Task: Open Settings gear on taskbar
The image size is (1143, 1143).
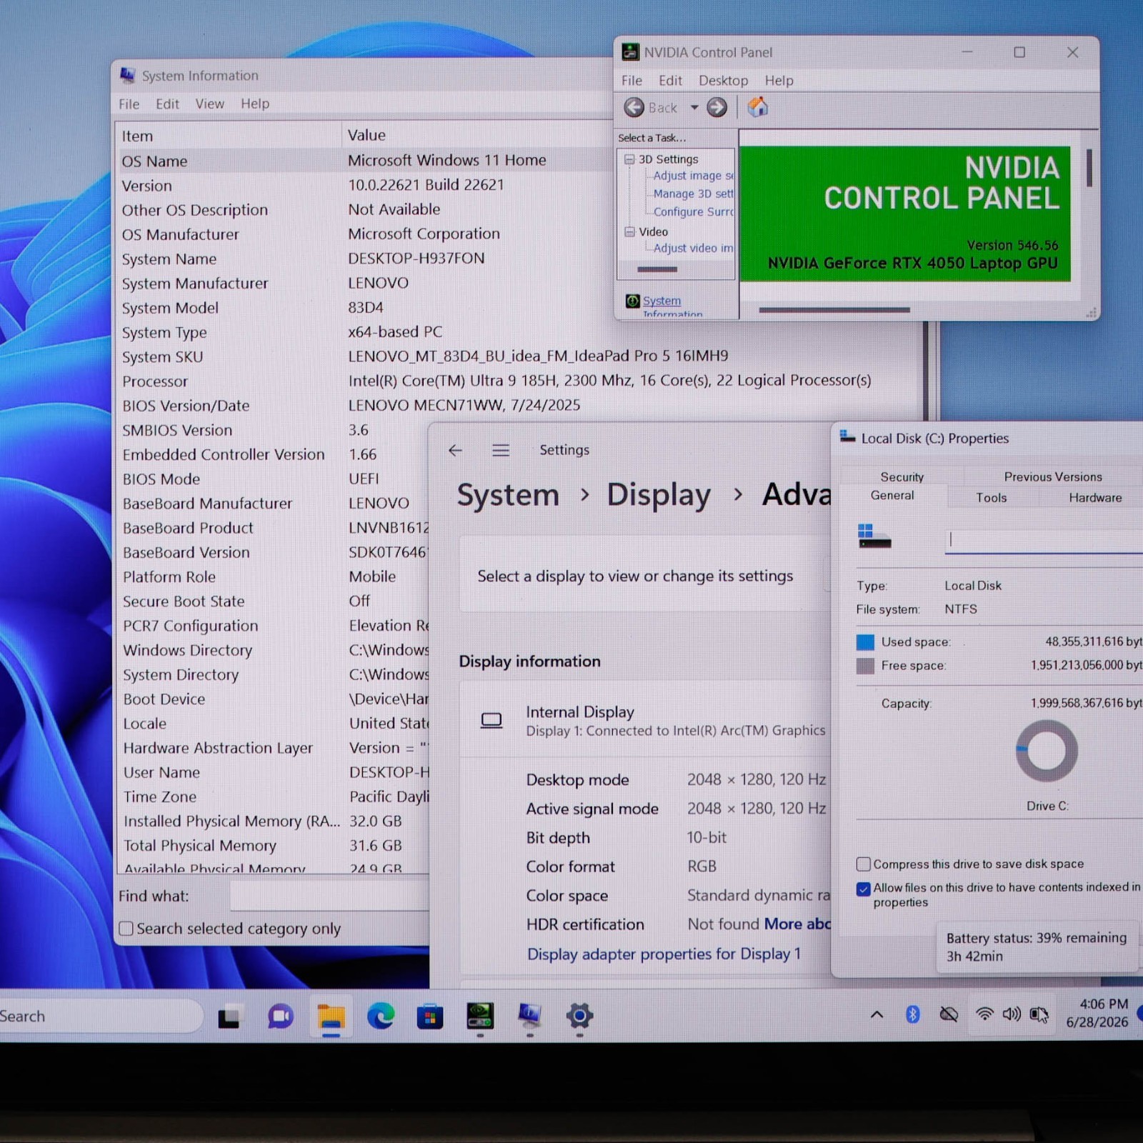Action: click(579, 1016)
